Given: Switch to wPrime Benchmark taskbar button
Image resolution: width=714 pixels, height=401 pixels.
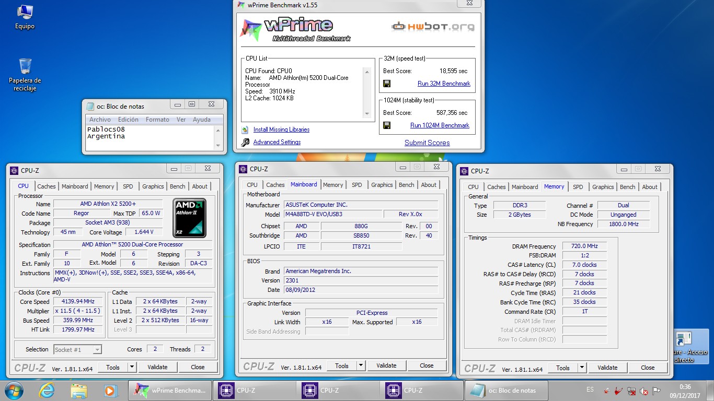Looking at the screenshot, I should coord(170,390).
